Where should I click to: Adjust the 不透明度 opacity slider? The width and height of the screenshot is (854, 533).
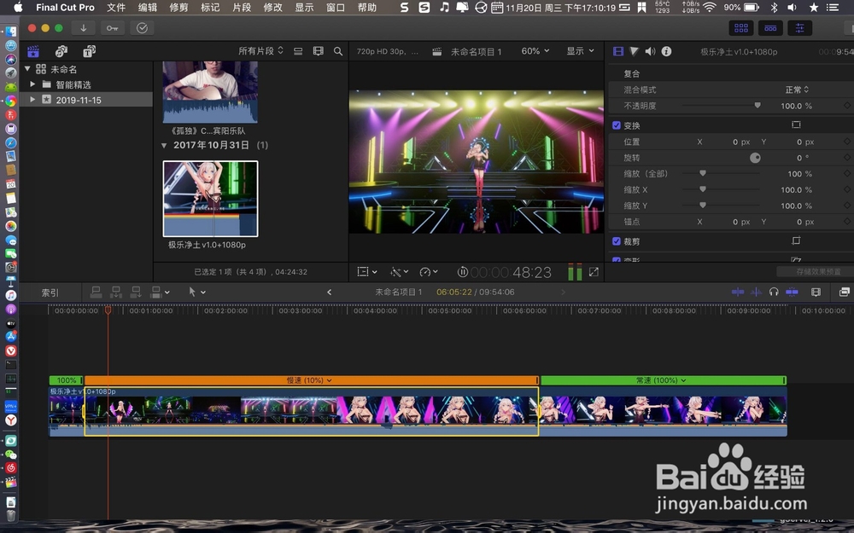[x=757, y=106]
